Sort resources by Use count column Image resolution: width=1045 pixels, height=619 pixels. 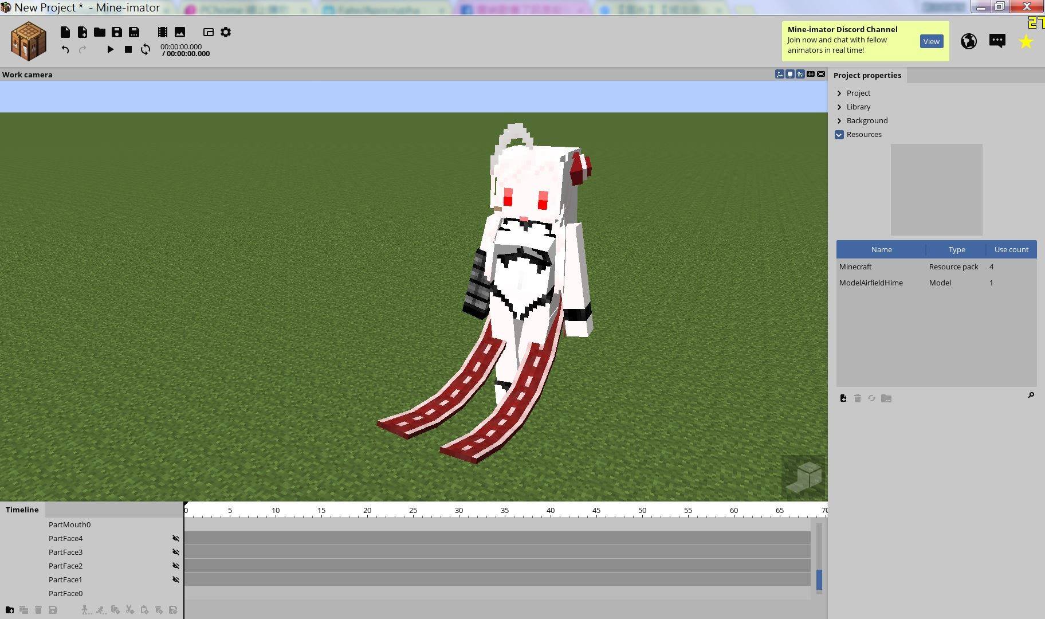(x=1011, y=249)
